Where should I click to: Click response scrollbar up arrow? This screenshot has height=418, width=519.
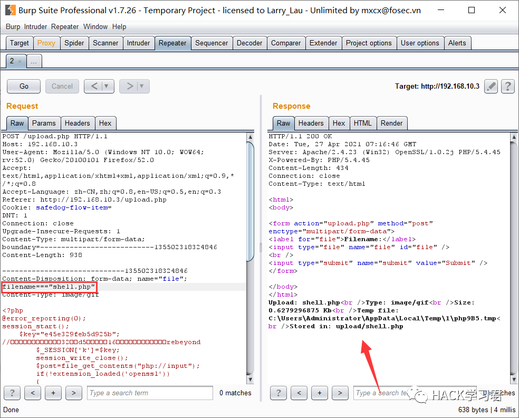pos(514,137)
